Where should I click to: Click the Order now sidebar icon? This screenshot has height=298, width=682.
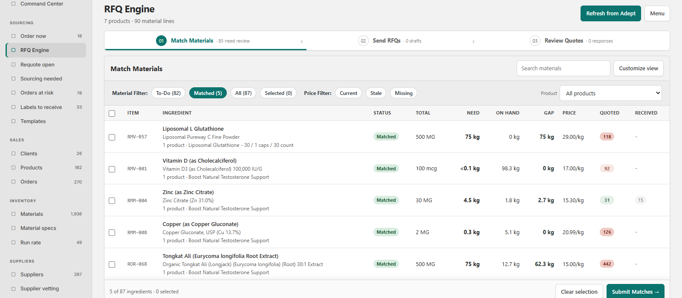point(14,36)
